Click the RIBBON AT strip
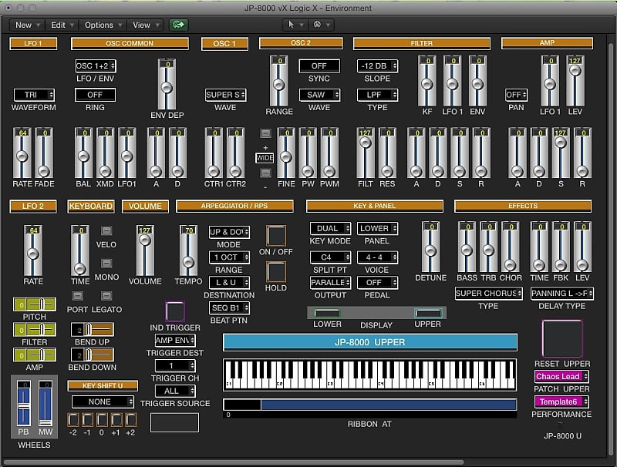This screenshot has height=467, width=617. (x=370, y=403)
